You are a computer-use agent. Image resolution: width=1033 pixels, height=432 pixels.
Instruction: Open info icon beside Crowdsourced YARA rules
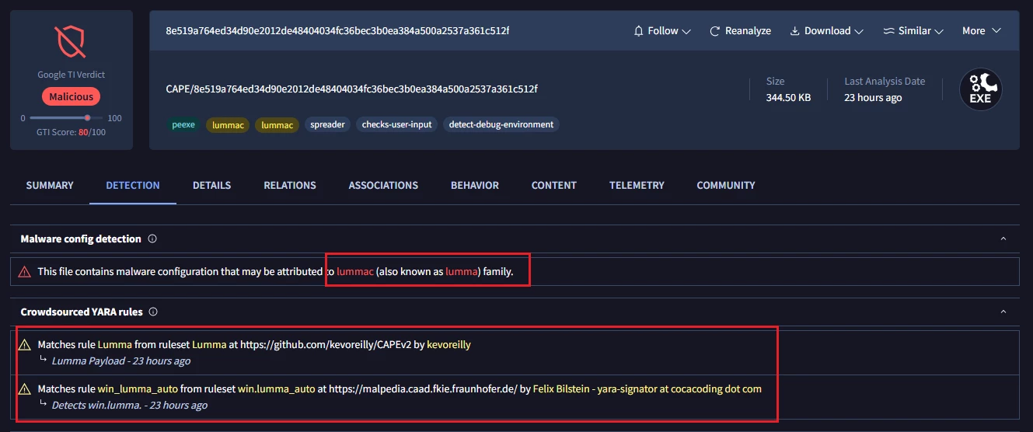(x=153, y=312)
